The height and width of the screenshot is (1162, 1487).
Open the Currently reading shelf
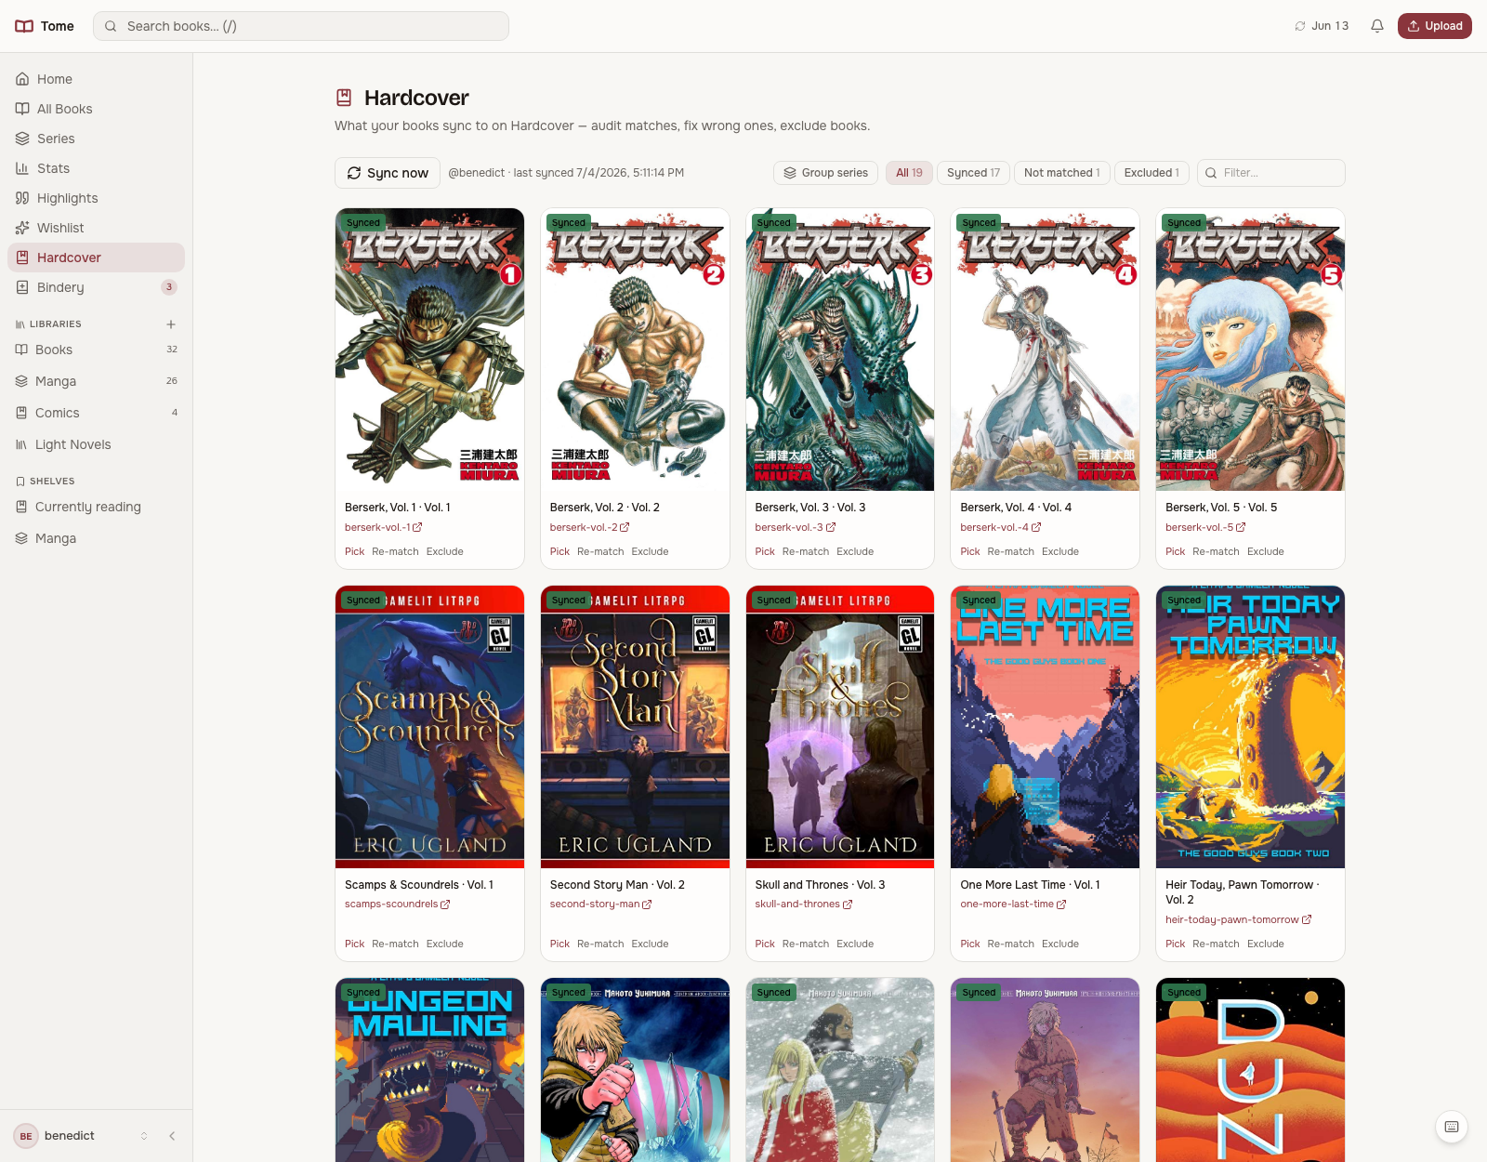pyautogui.click(x=97, y=507)
